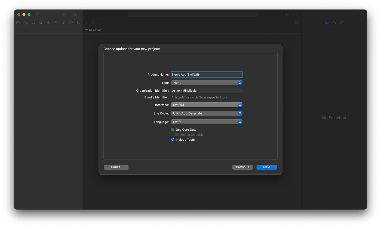Enable the Use Core Data checkbox
This screenshot has width=381, height=228.
click(173, 130)
